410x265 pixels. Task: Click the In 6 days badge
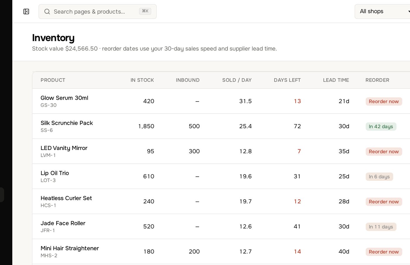coord(379,177)
